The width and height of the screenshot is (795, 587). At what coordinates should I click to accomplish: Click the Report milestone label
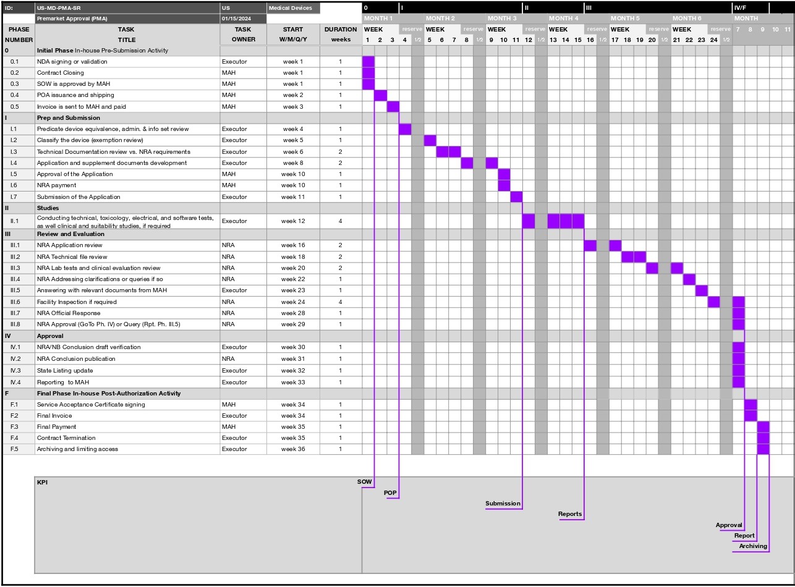click(744, 535)
